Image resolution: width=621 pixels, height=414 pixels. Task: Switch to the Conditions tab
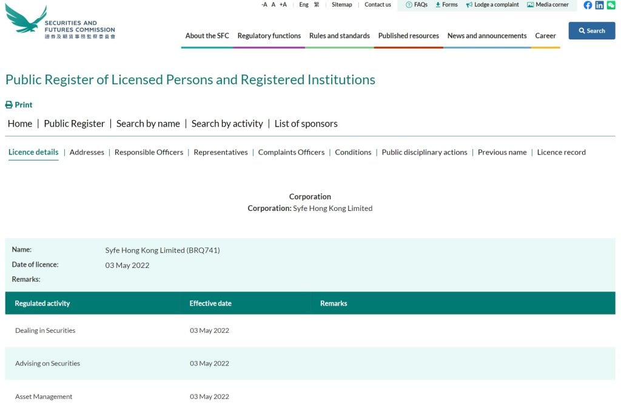click(x=354, y=152)
